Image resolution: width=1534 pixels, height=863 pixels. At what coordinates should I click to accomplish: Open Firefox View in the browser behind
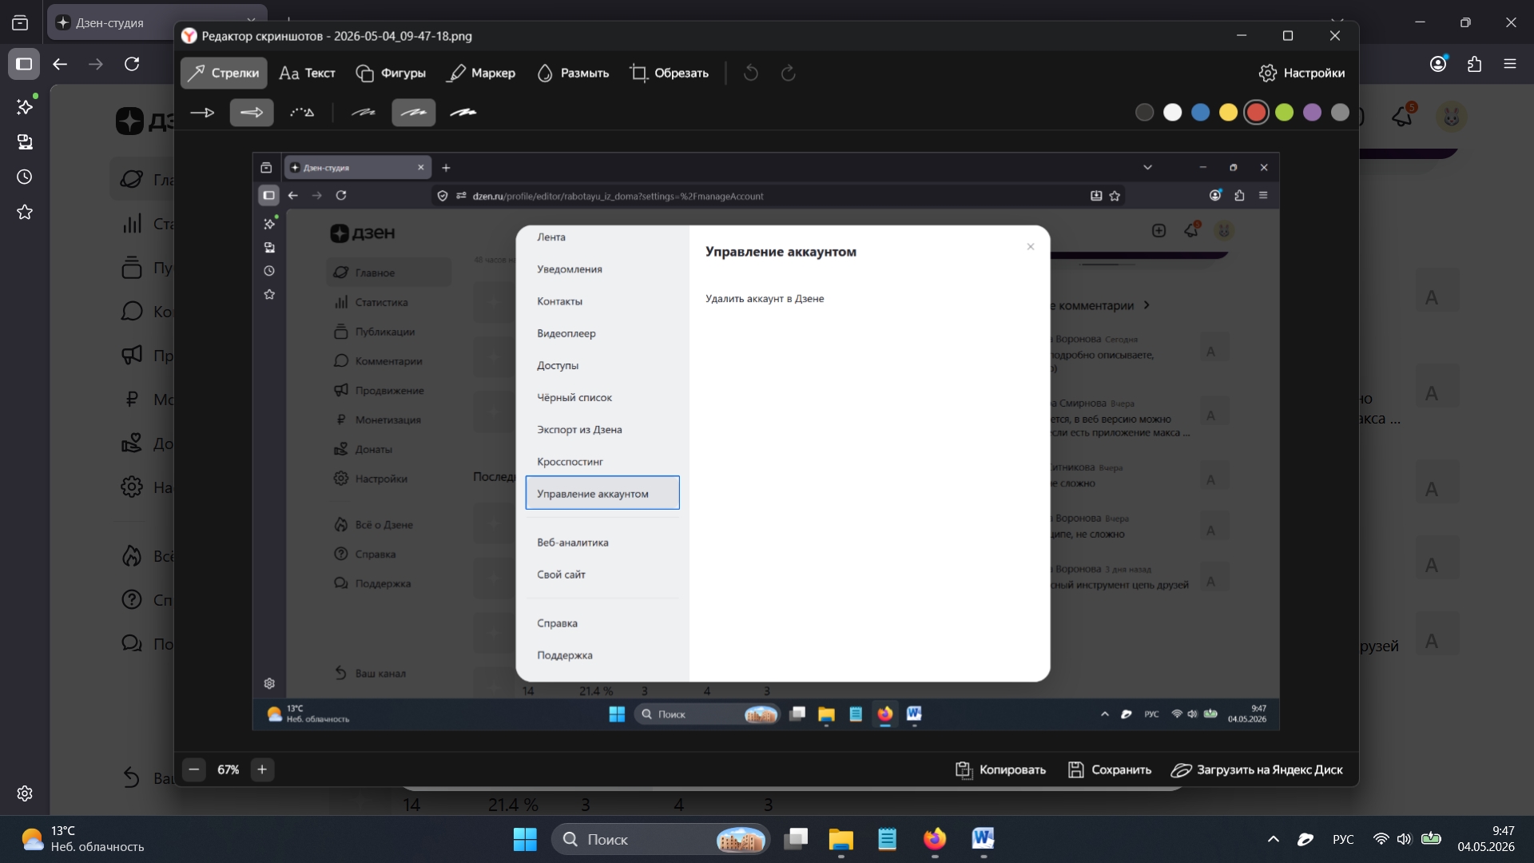20,23
